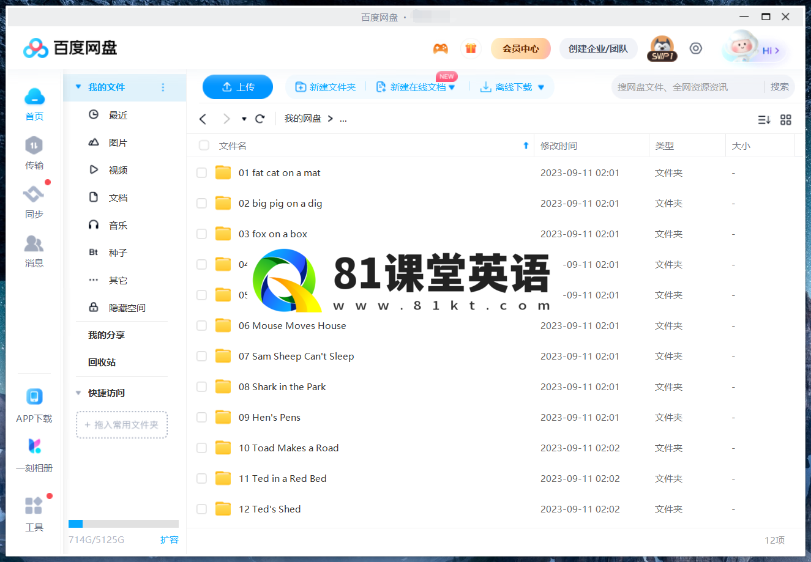The height and width of the screenshot is (562, 811).
Task: Go back with the left arrow
Action: [x=203, y=119]
